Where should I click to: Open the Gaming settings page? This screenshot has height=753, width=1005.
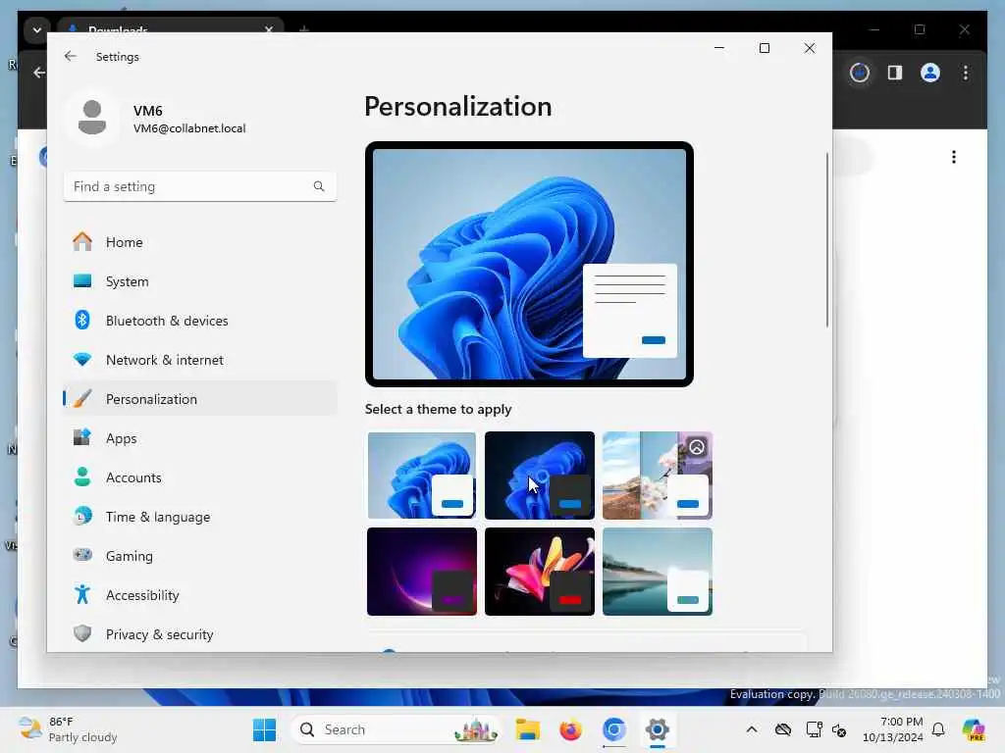pyautogui.click(x=200, y=556)
